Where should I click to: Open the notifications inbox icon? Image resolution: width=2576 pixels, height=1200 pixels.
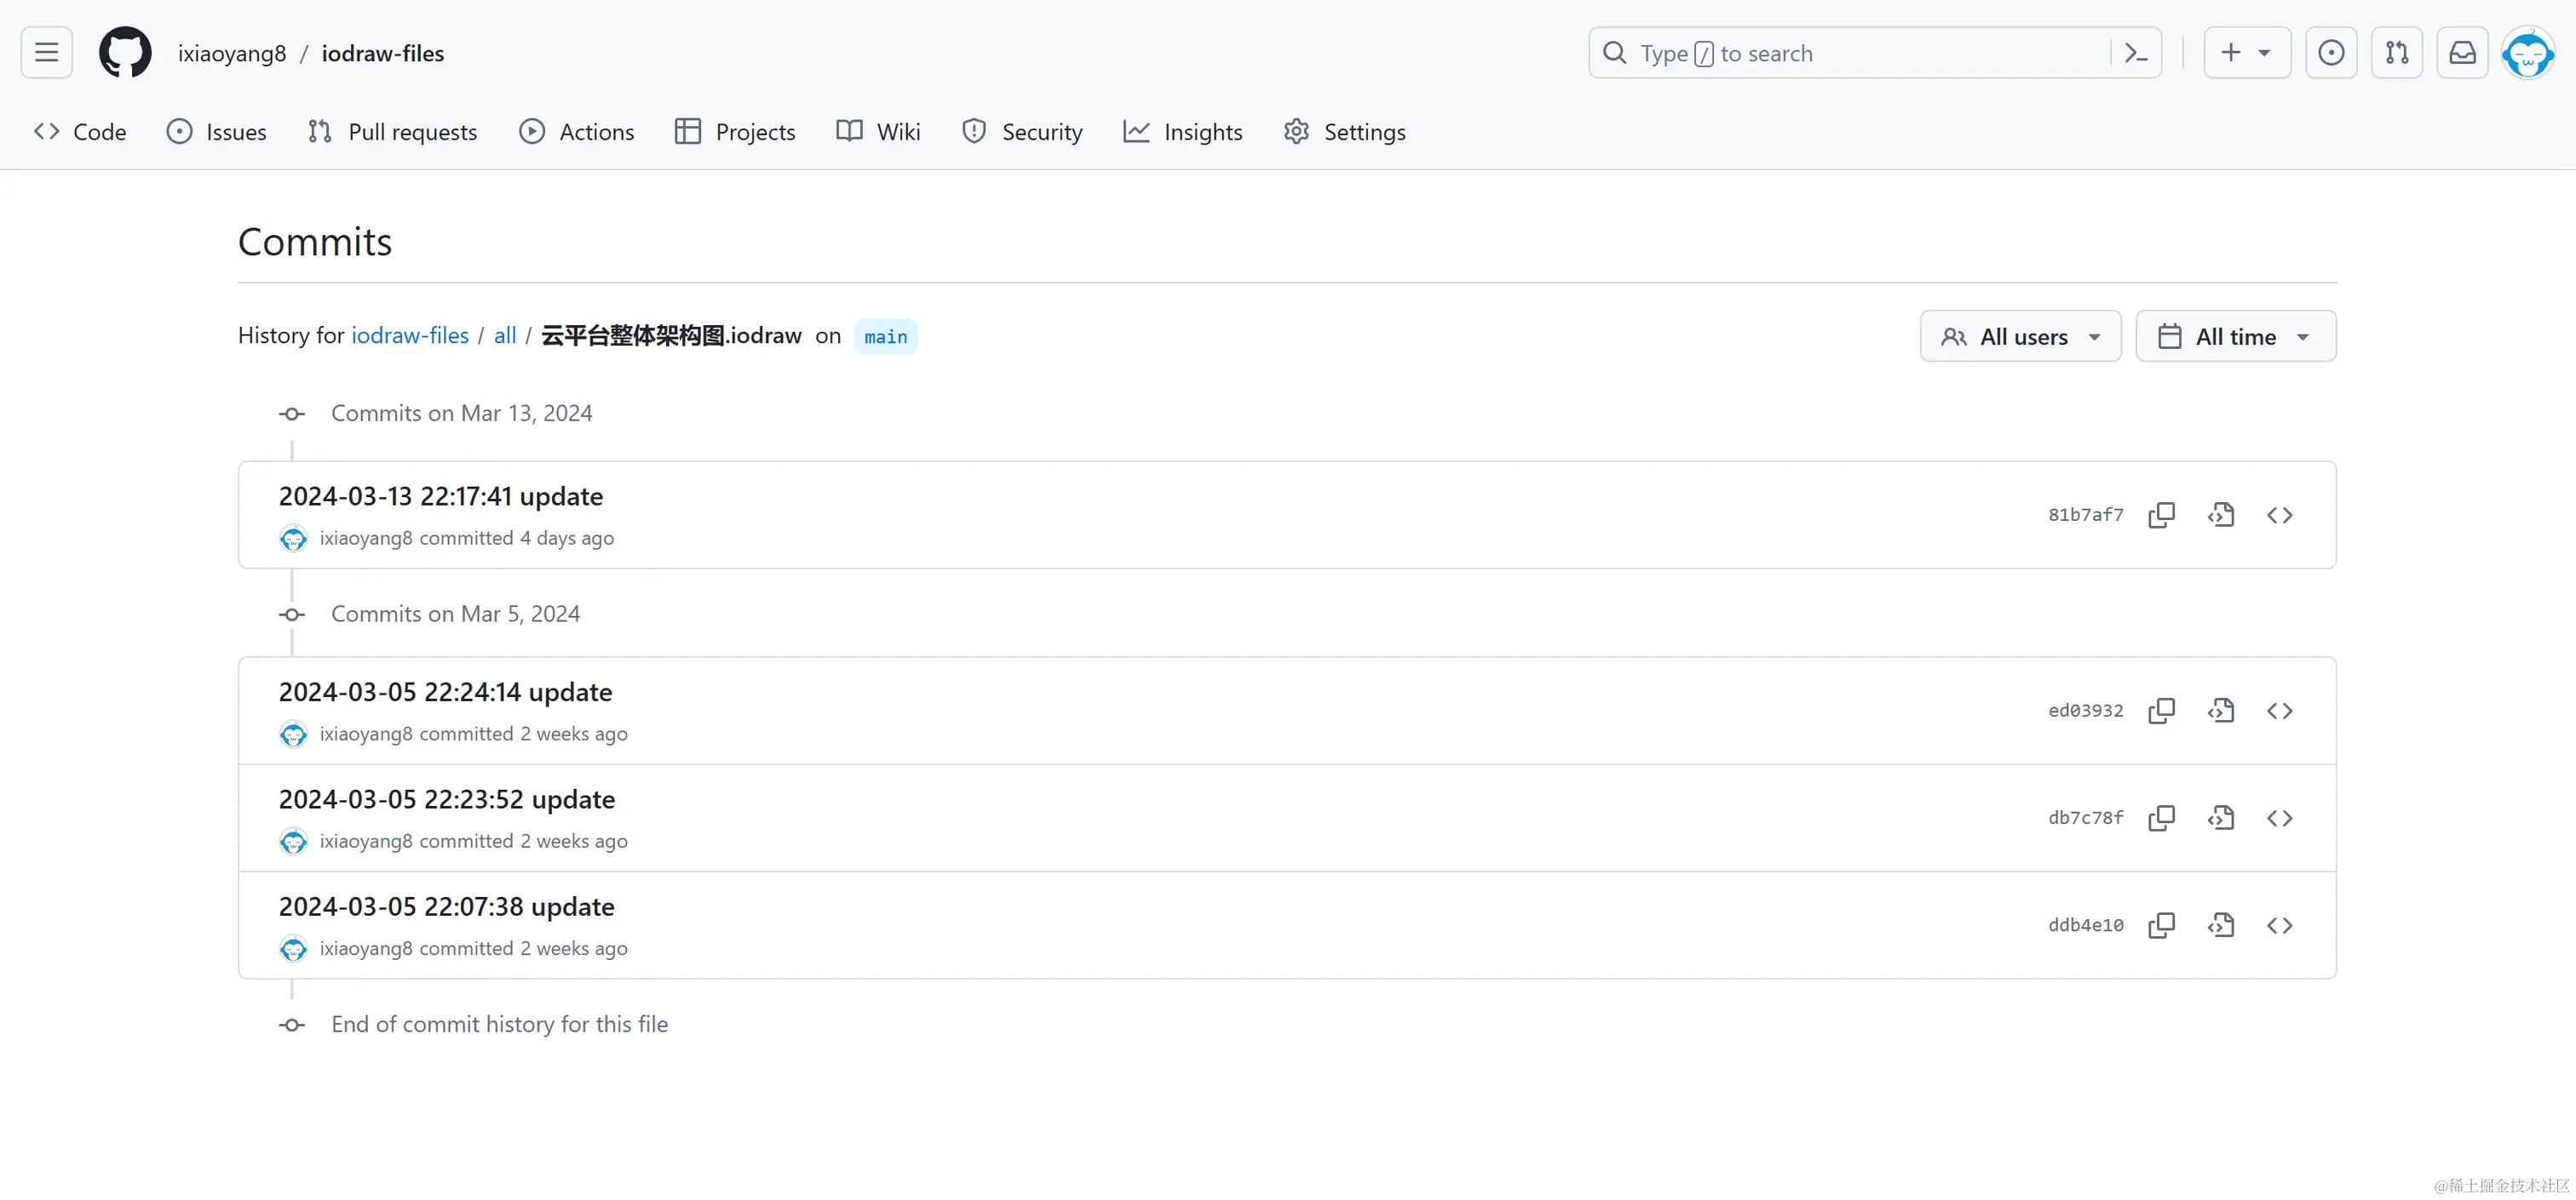pyautogui.click(x=2462, y=53)
